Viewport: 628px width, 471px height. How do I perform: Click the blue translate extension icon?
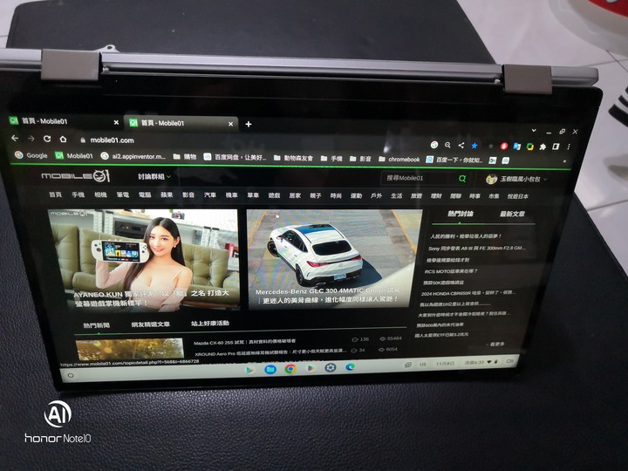tap(517, 147)
